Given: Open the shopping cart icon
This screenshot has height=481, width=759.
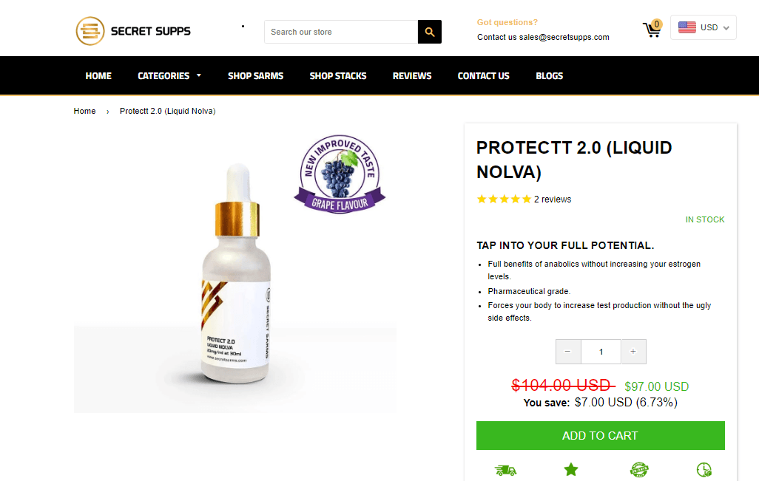Looking at the screenshot, I should pos(652,29).
